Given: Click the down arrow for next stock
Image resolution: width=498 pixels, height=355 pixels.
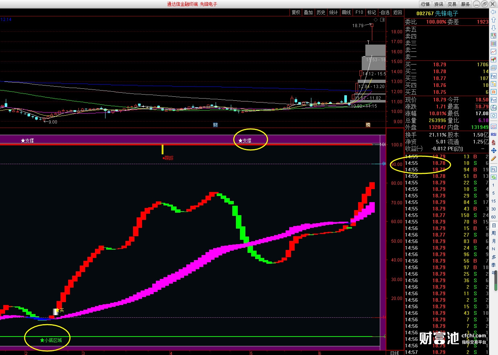Looking at the screenshot, I should (x=493, y=28).
